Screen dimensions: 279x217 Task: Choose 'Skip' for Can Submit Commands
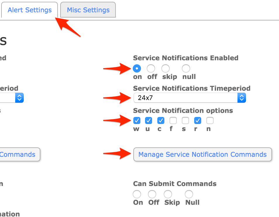168,194
